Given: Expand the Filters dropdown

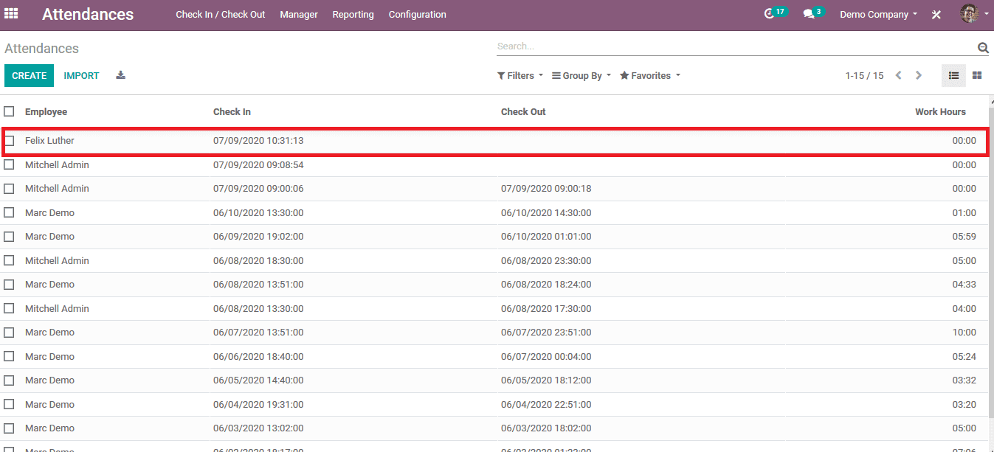Looking at the screenshot, I should click(520, 76).
